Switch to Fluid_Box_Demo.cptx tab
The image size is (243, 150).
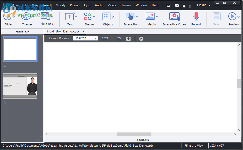[63, 31]
